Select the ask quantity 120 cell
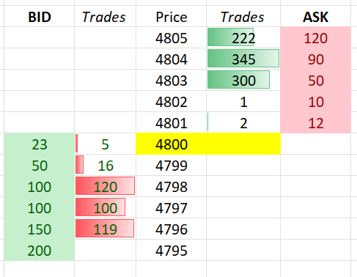Screen dimensions: 357x277 coord(315,37)
